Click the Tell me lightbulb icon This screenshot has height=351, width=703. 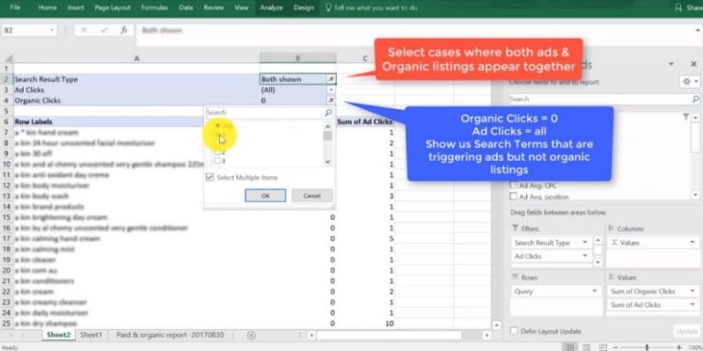[329, 7]
